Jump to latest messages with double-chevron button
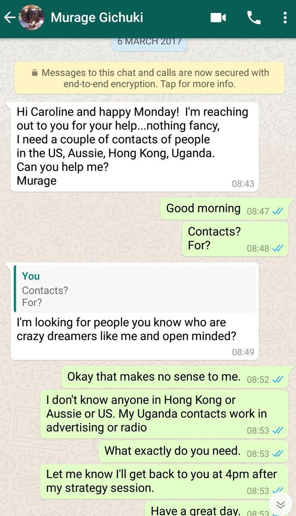The image size is (296, 516). point(281,504)
